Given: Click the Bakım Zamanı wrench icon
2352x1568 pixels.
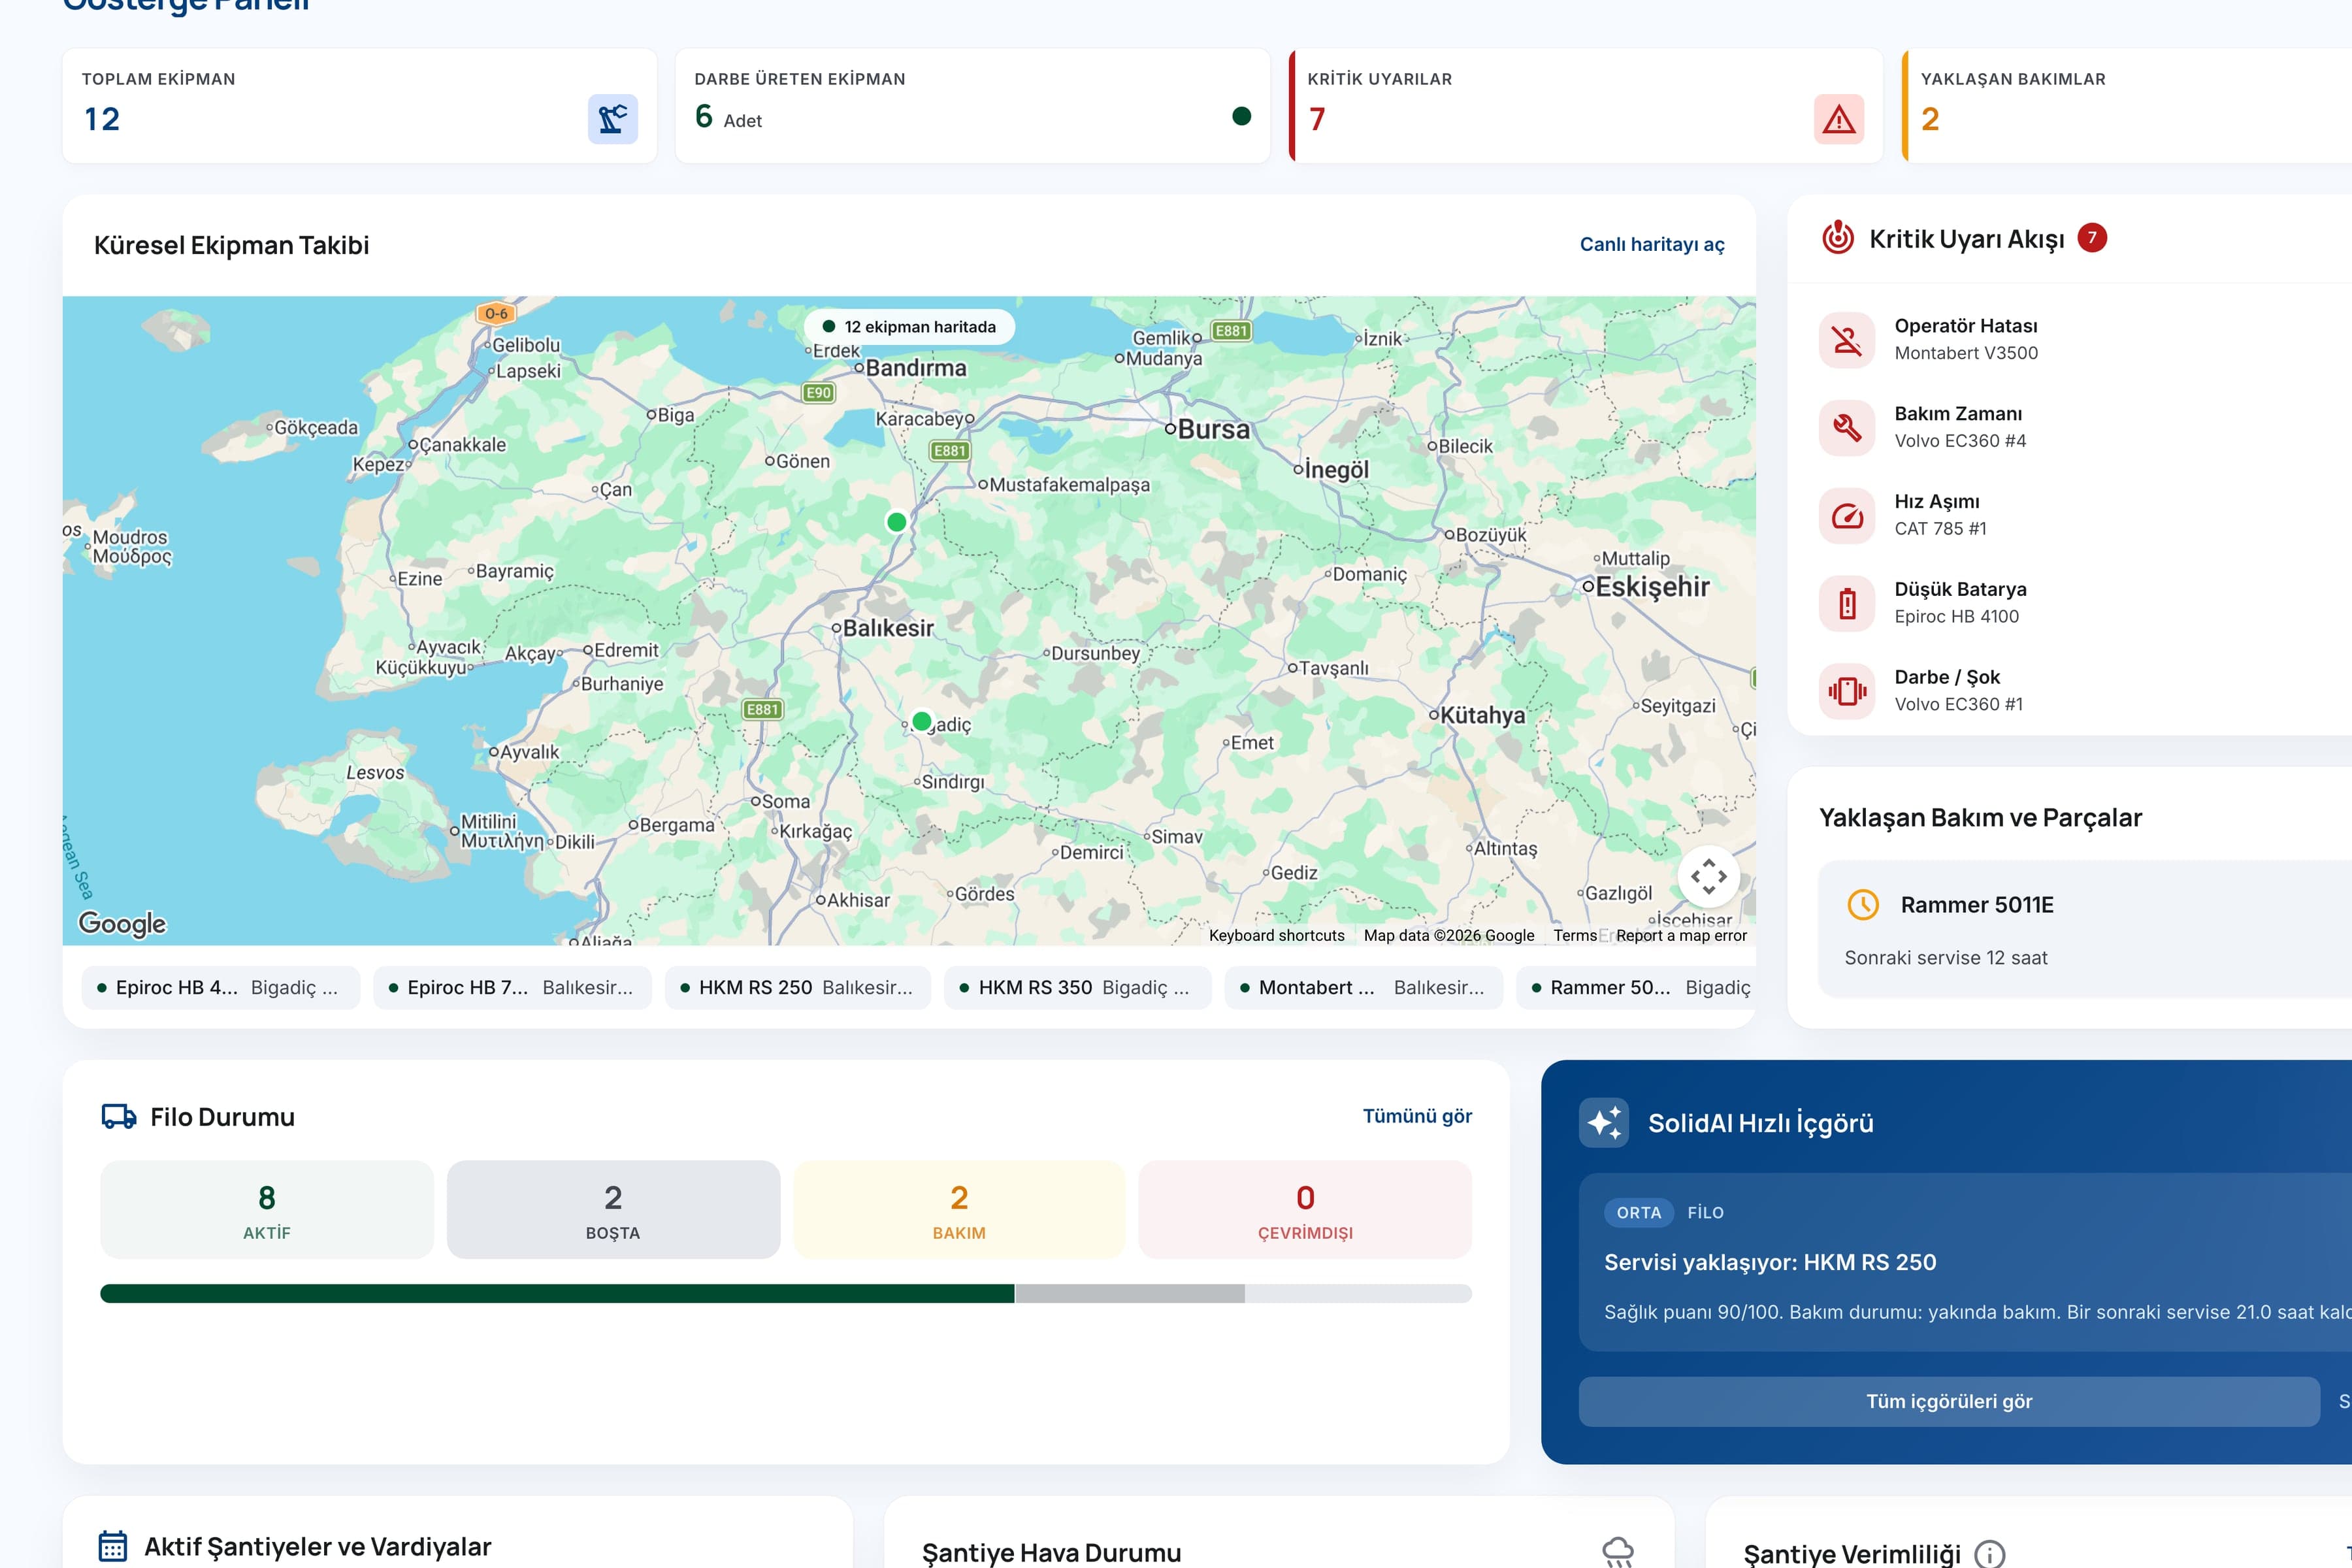Looking at the screenshot, I should 1847,428.
